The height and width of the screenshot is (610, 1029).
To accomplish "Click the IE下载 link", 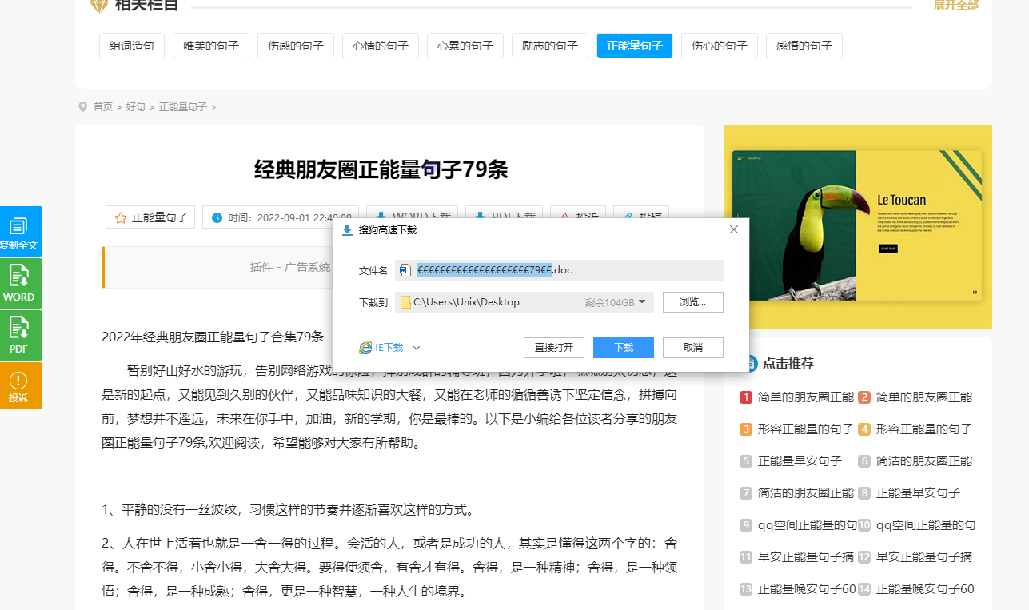I will (x=389, y=348).
